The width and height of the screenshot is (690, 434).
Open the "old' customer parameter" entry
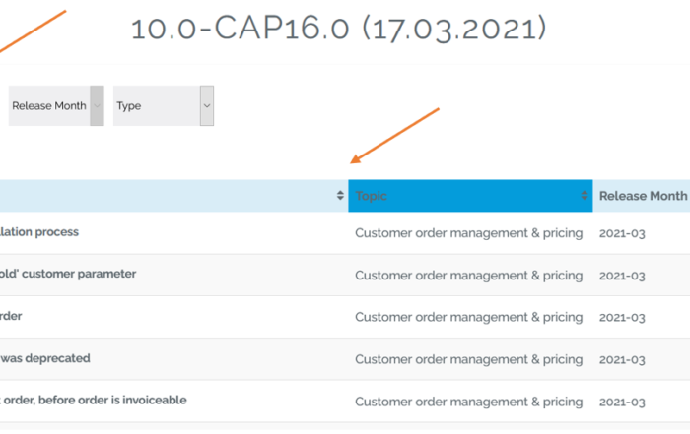[68, 274]
